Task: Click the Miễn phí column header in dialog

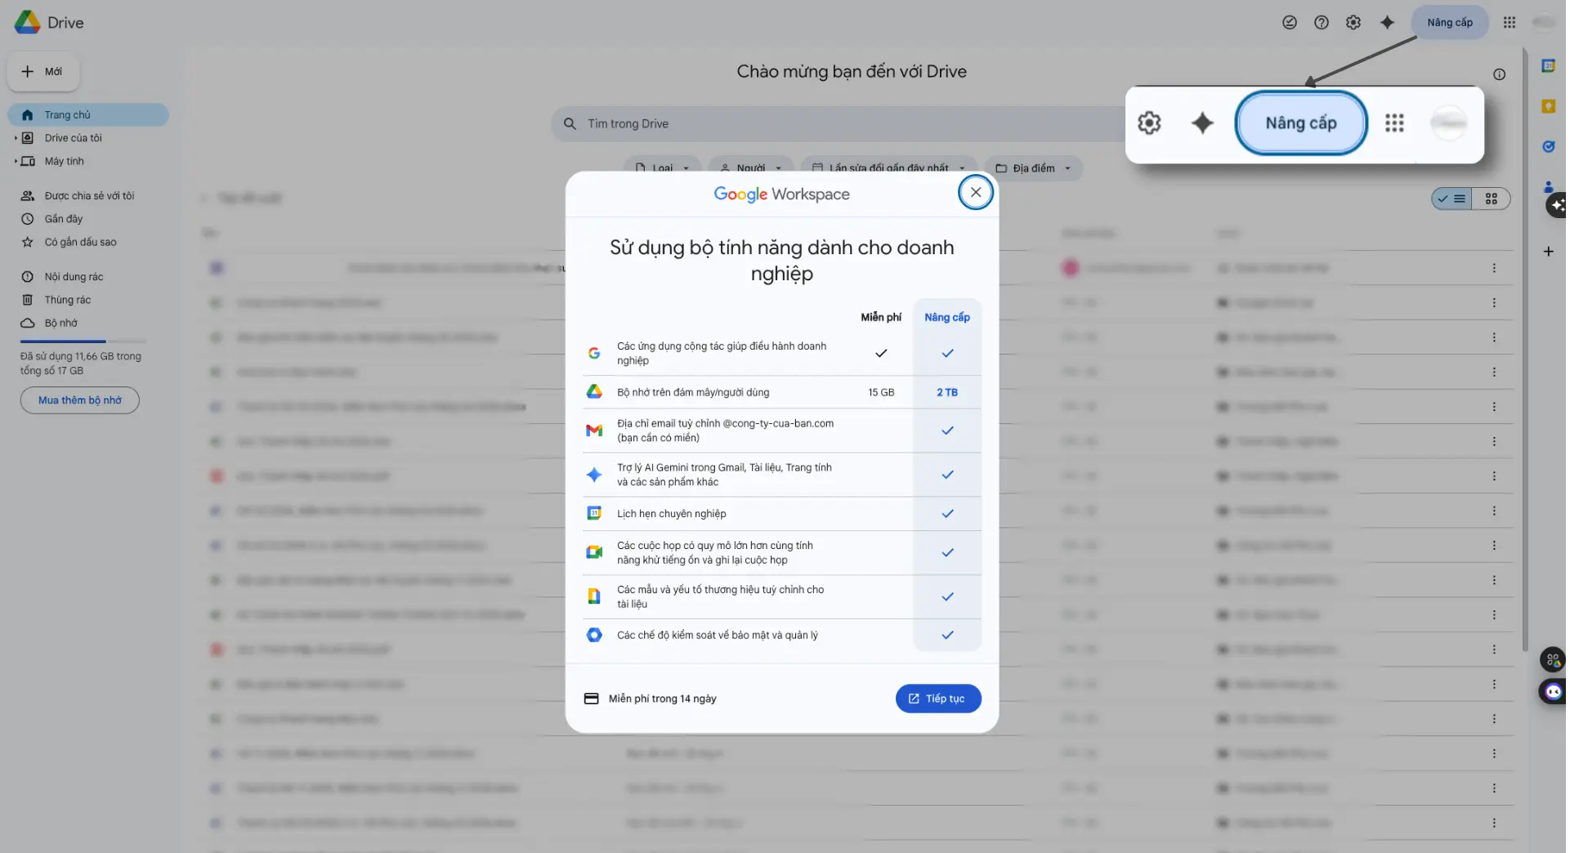Action: pyautogui.click(x=883, y=318)
